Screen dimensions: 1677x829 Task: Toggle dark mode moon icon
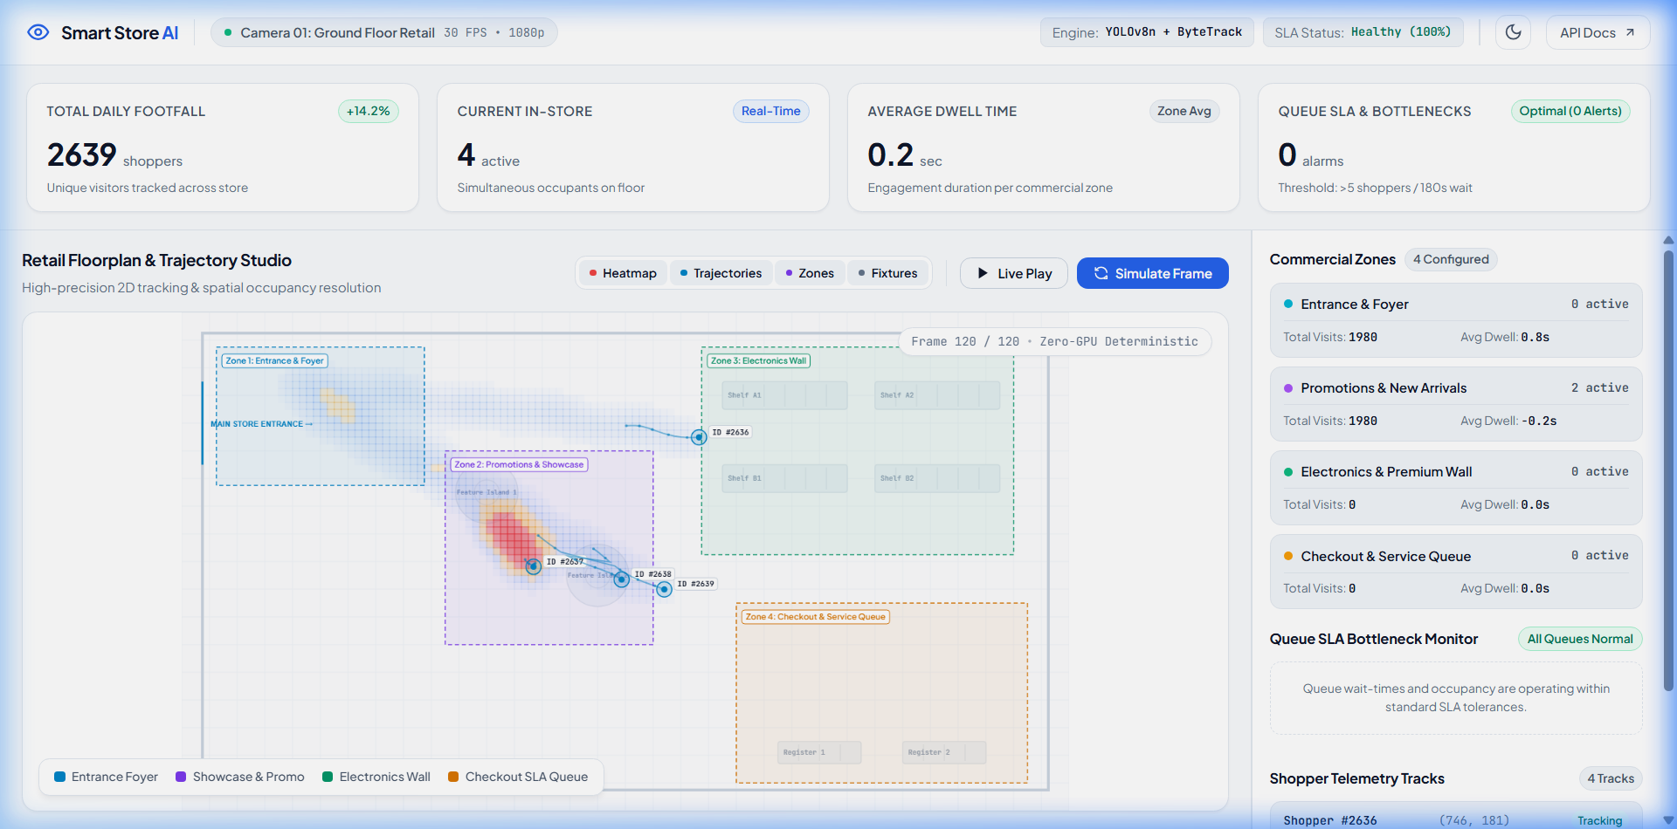[1514, 32]
